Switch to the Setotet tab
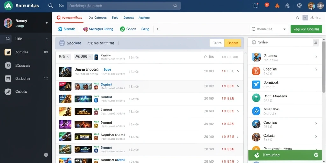Viewport: 326px width, 163px height. coord(128,18)
